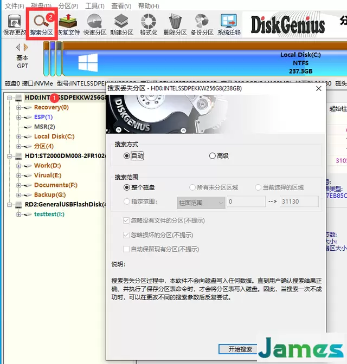
Task: Expand the Local Disk(C:) tree node
Action: pos(18,136)
